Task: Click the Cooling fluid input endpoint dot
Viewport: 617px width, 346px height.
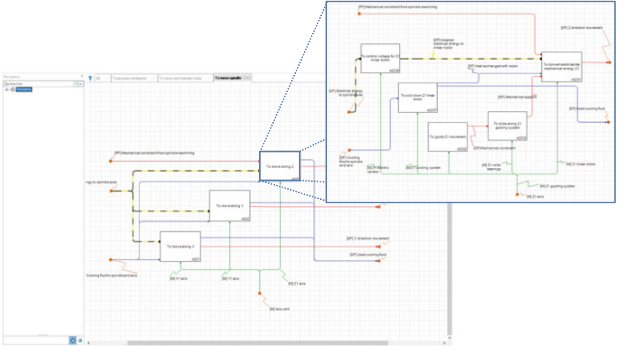Action: 111,259
